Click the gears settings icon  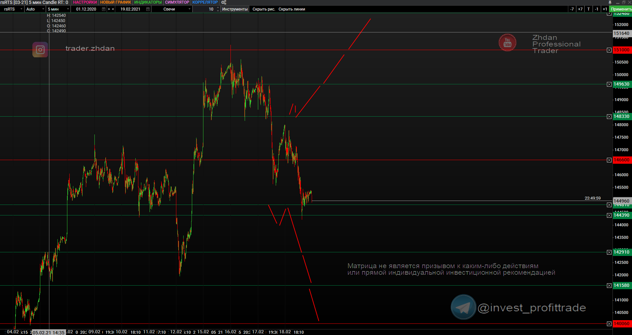pos(224,2)
